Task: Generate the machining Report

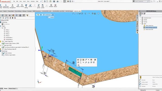Action: point(55,6)
